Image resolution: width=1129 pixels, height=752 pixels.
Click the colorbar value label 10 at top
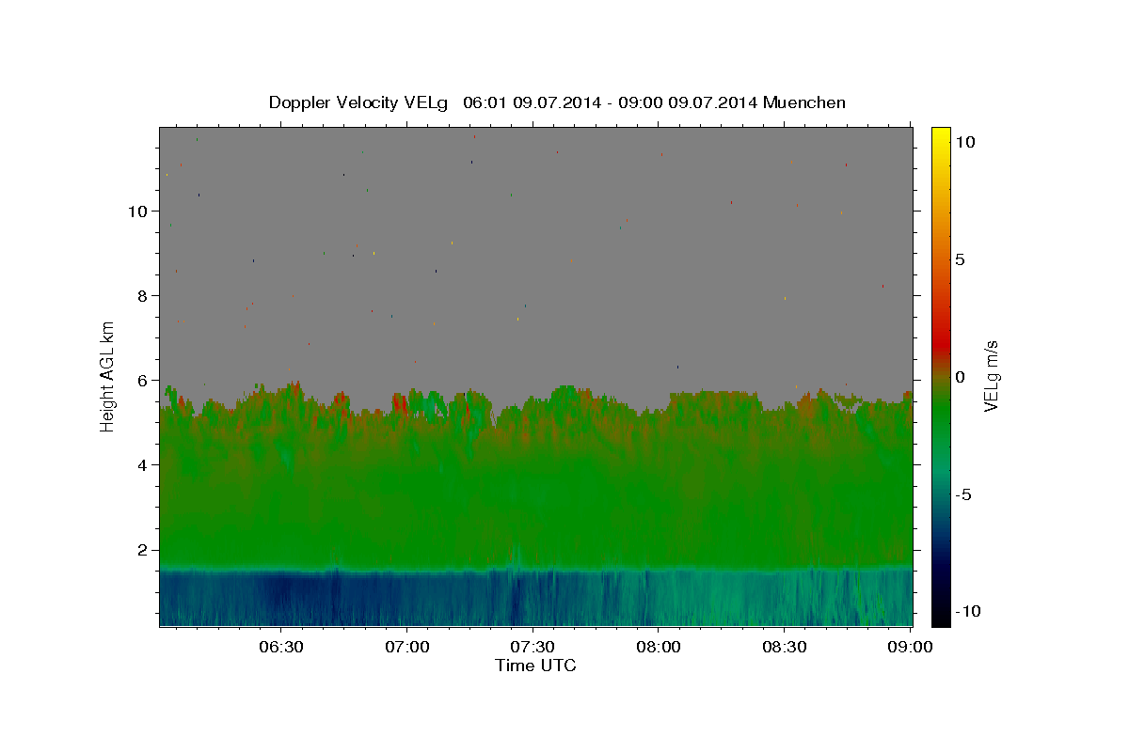(964, 142)
